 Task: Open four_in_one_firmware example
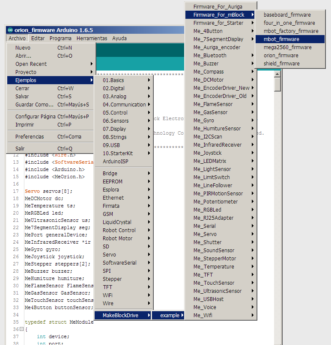pos(290,23)
